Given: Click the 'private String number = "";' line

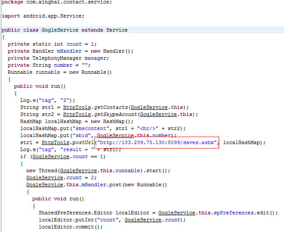Looking at the screenshot, I should 49,65.
